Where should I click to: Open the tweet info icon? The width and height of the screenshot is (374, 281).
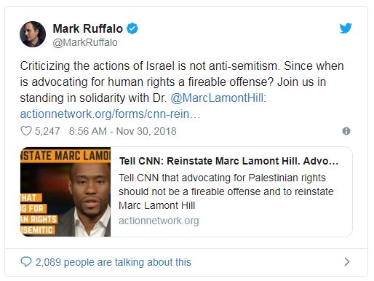[x=346, y=131]
